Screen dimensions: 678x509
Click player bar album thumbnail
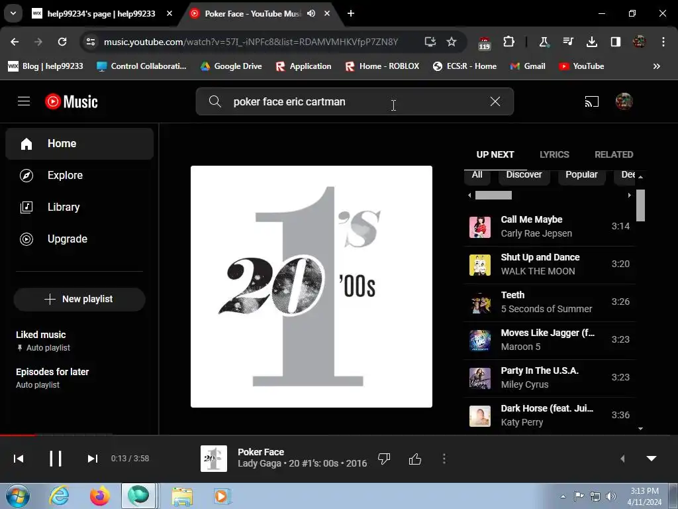[214, 459]
